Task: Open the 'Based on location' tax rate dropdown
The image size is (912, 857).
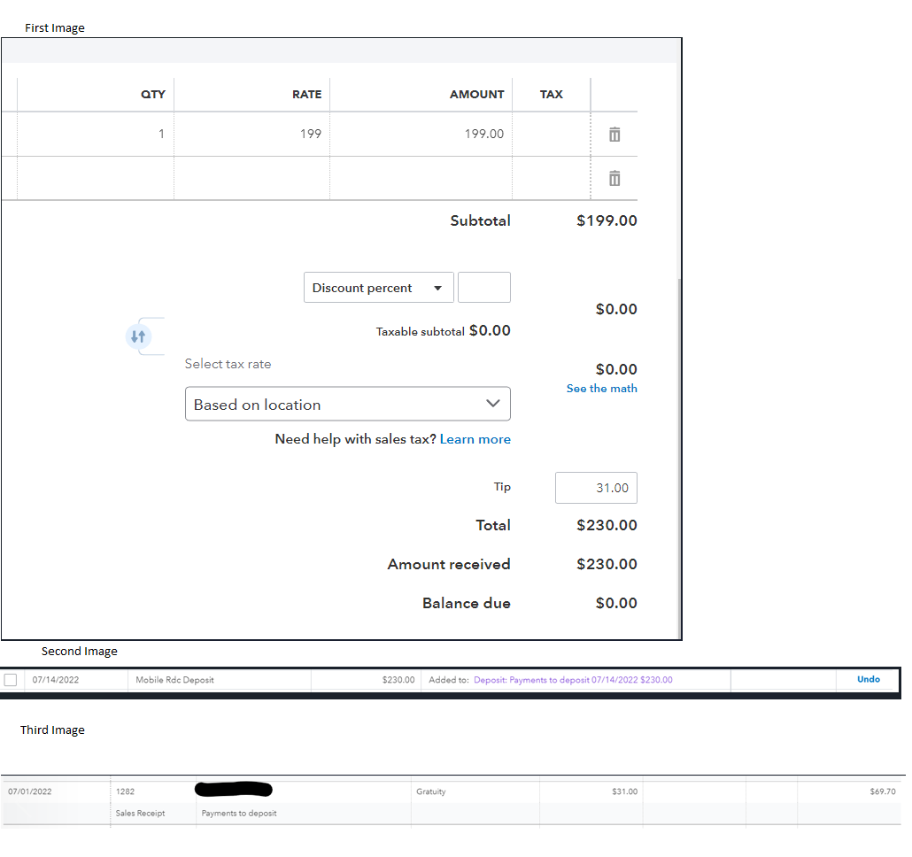Action: 347,403
